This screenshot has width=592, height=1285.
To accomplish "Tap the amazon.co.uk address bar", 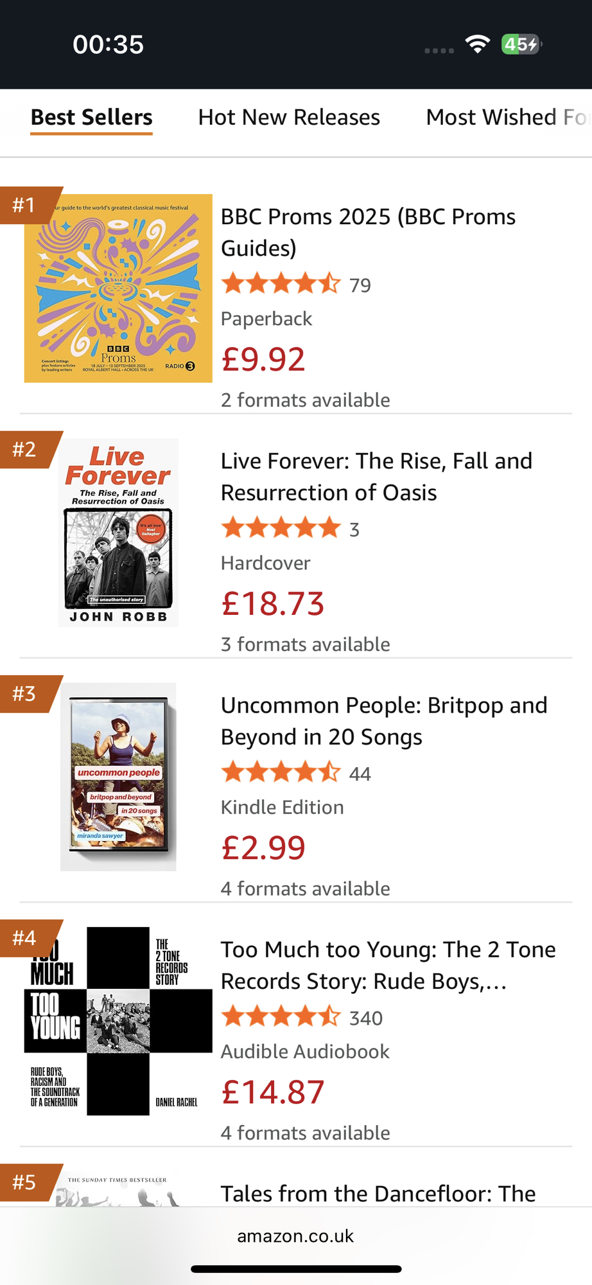I will tap(295, 1236).
